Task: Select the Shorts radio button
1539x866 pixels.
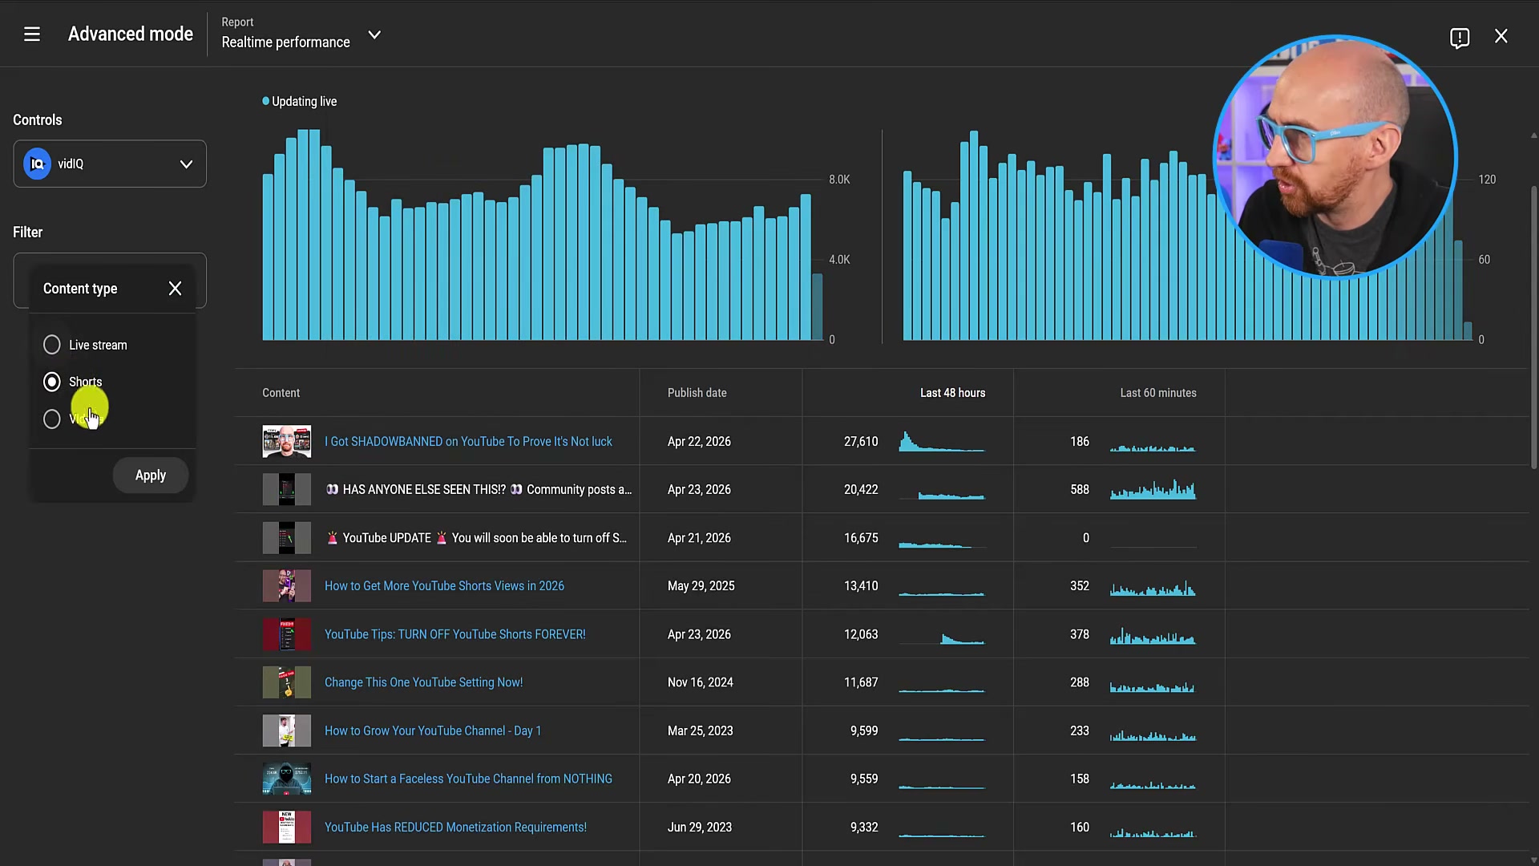Action: click(x=51, y=382)
